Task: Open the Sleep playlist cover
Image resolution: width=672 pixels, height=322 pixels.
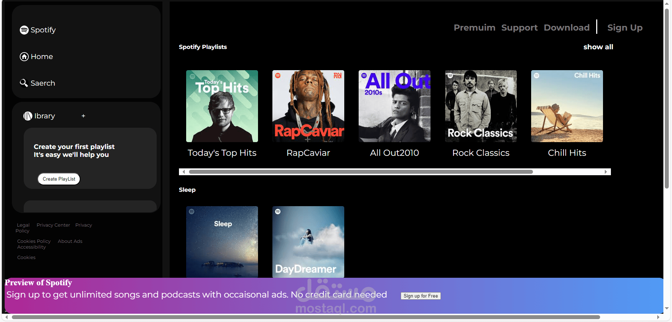Action: [x=222, y=242]
